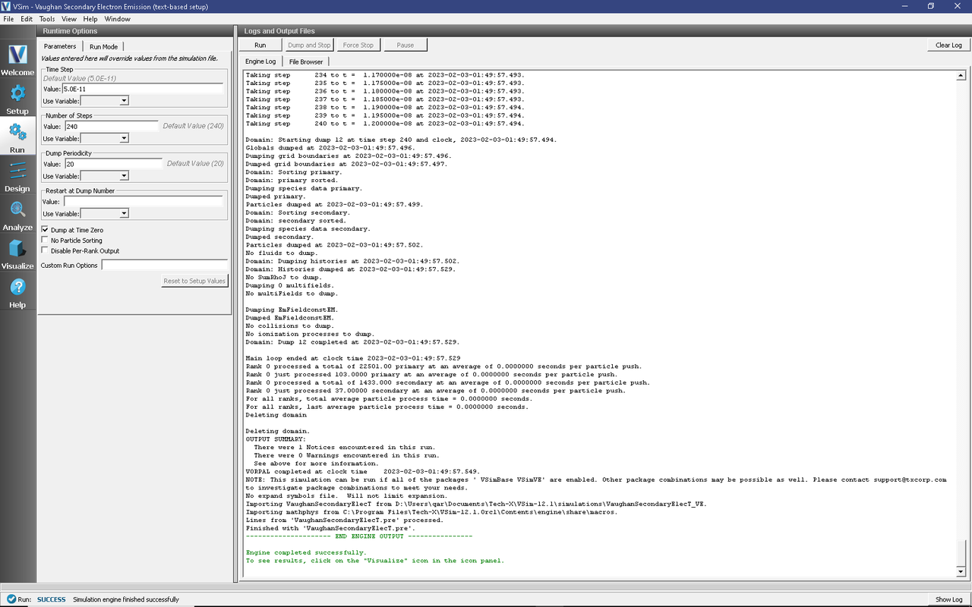Click the Force Stop button

click(x=358, y=45)
